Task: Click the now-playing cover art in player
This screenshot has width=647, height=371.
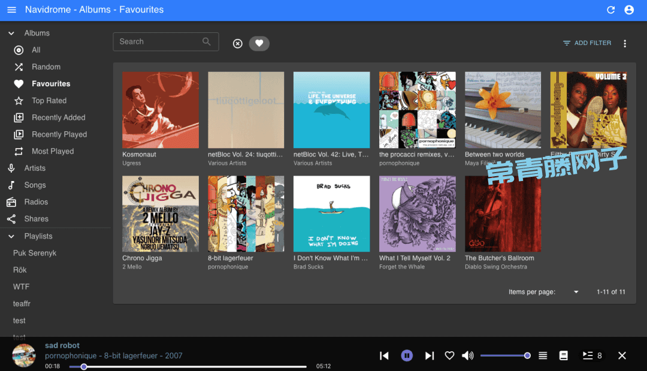Action: coord(24,355)
